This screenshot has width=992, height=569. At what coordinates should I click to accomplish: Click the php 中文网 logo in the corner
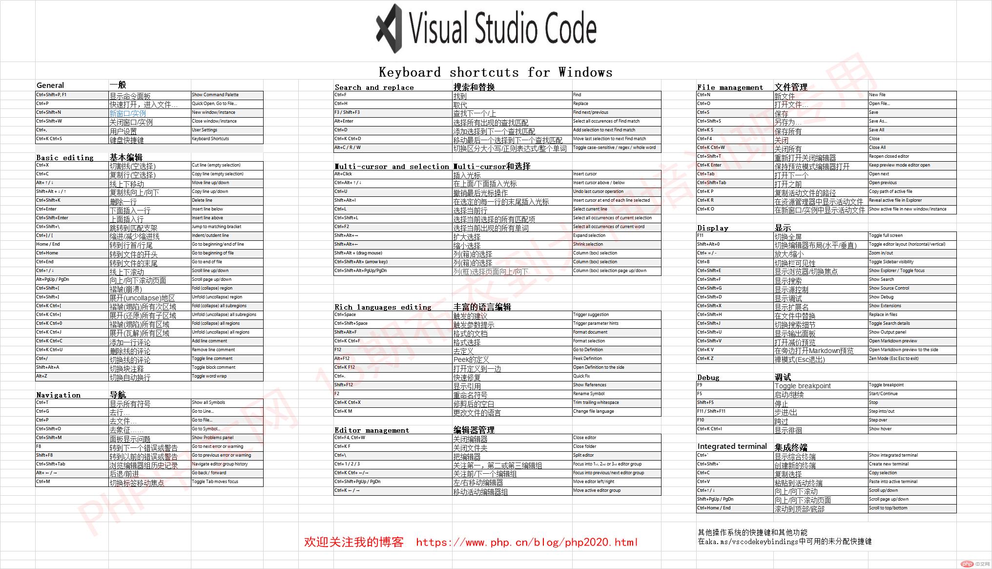tap(975, 564)
